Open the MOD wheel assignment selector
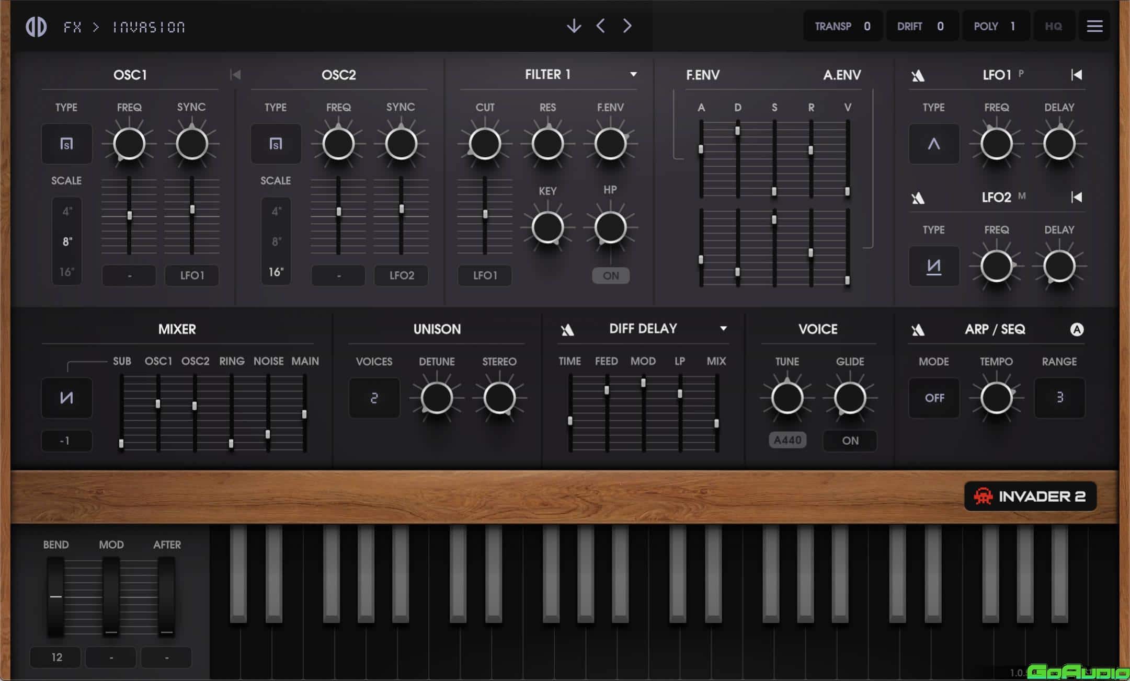This screenshot has height=681, width=1130. [x=111, y=657]
